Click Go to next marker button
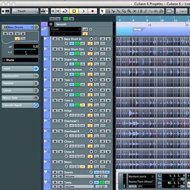 point(58,11)
